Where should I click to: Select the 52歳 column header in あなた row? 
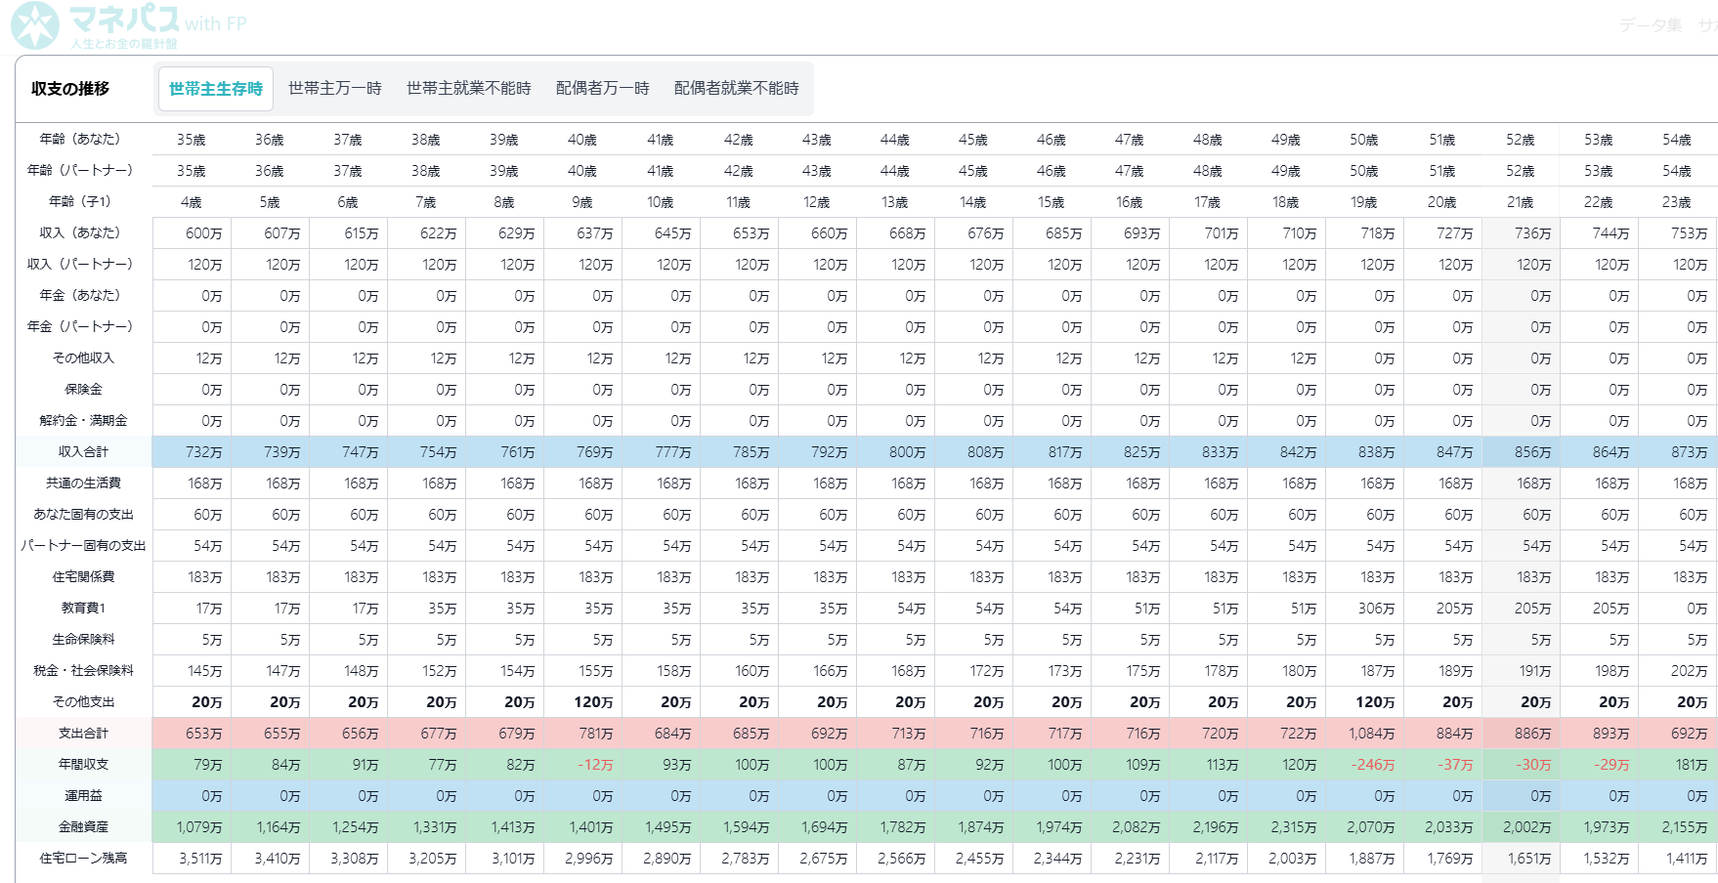click(x=1520, y=140)
